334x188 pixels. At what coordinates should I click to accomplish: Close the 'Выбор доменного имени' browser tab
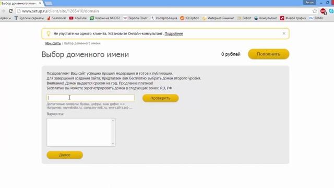pyautogui.click(x=40, y=4)
